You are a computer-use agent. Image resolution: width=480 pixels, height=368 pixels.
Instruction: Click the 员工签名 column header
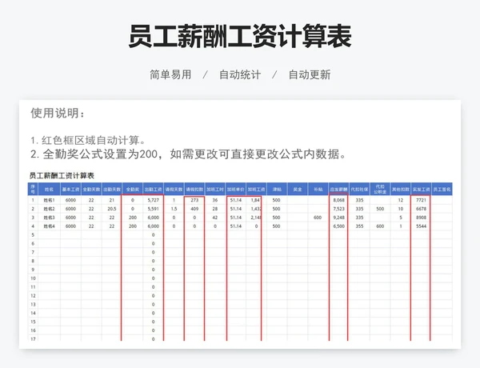[x=442, y=190]
